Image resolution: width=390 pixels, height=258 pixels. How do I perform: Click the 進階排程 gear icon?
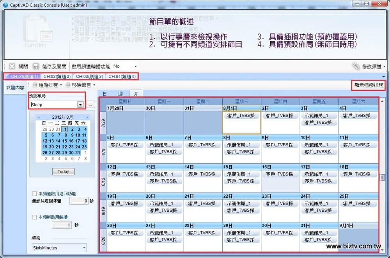[x=35, y=85]
